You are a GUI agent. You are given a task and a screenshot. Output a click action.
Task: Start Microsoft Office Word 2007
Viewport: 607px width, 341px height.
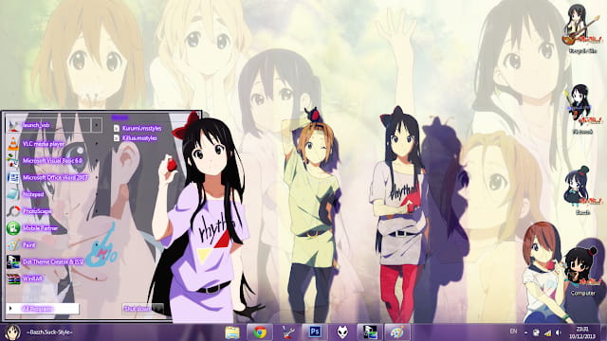point(55,177)
